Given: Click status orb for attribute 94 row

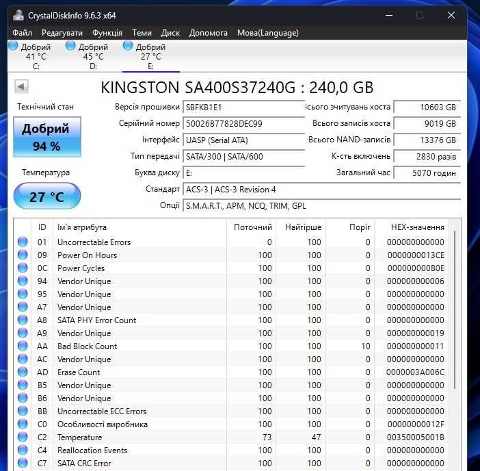Looking at the screenshot, I should (23, 281).
